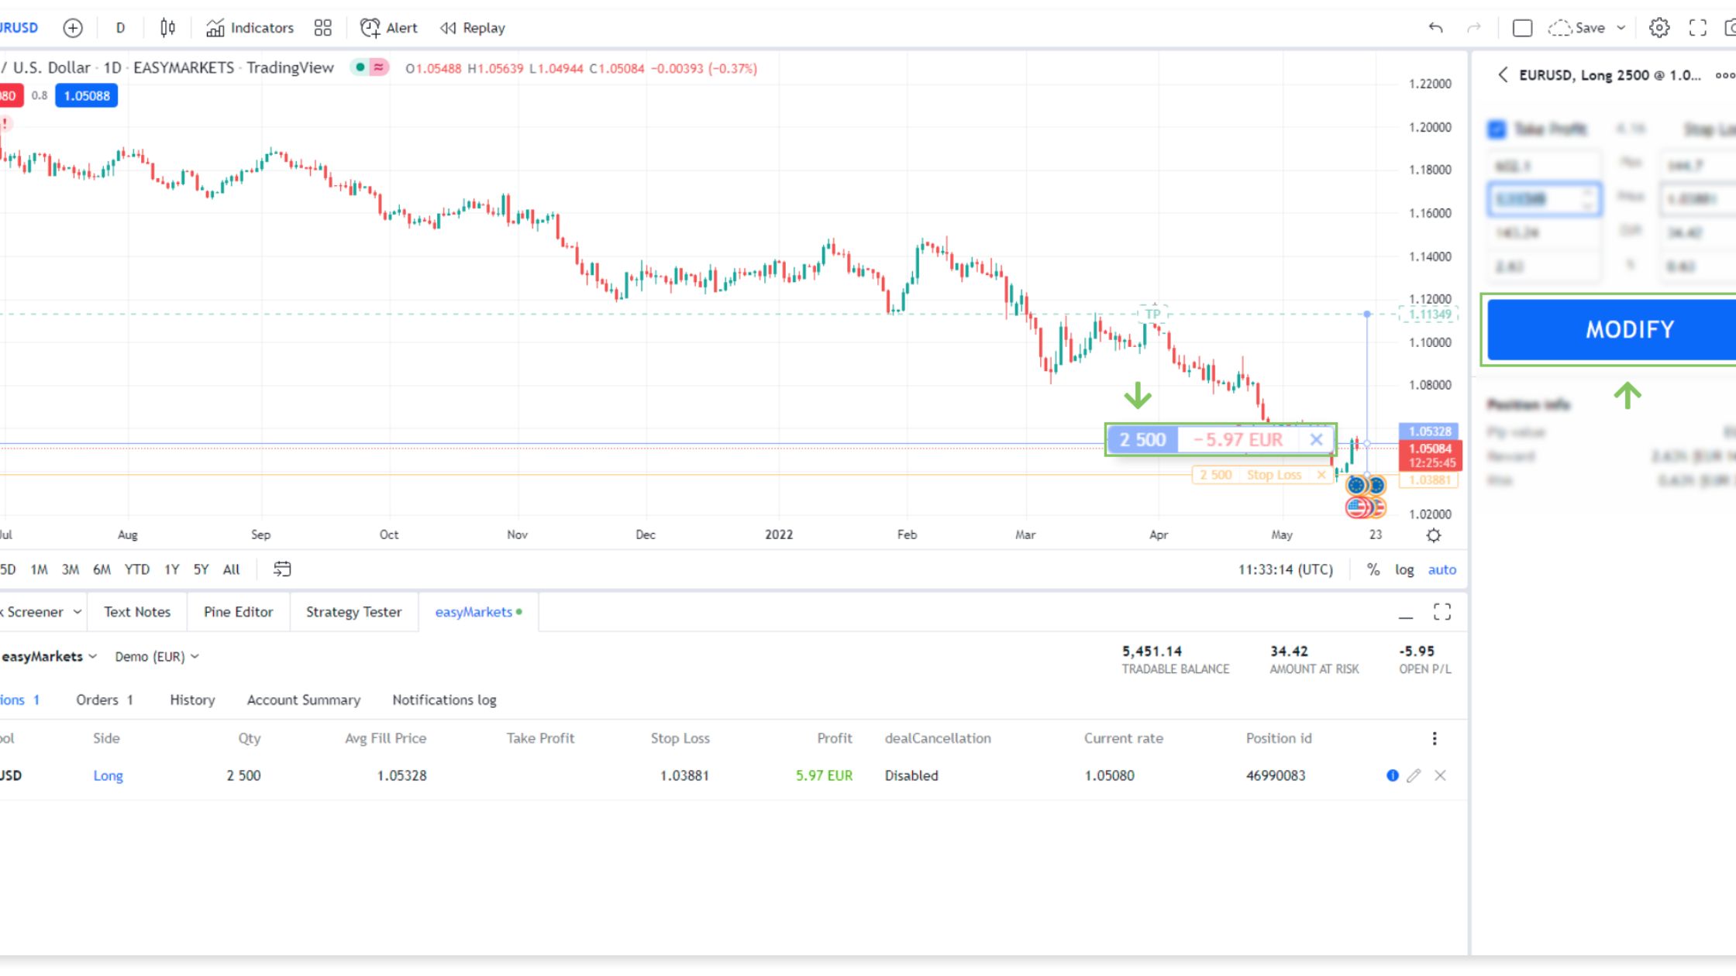Add symbol with the plus circle icon
This screenshot has width=1736, height=976.
click(73, 28)
